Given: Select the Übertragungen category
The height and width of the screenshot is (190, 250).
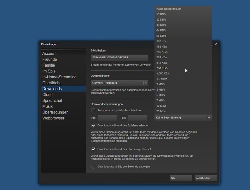Looking at the screenshot, I should point(63,112).
